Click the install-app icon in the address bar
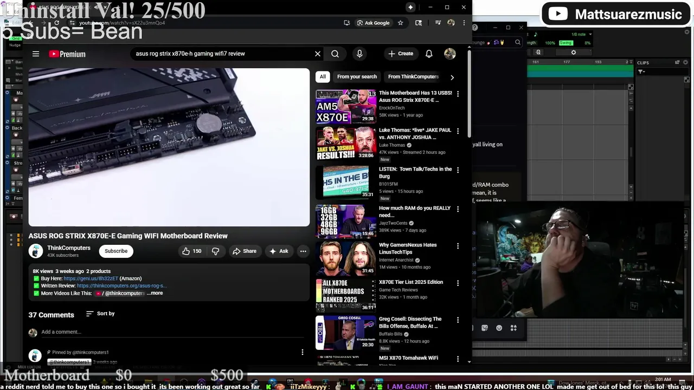Viewport: 694px width, 390px height. (x=347, y=23)
